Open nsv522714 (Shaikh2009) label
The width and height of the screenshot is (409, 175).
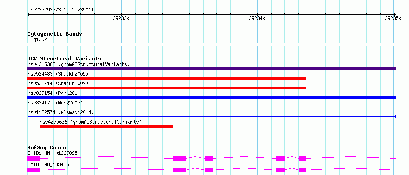[58, 83]
